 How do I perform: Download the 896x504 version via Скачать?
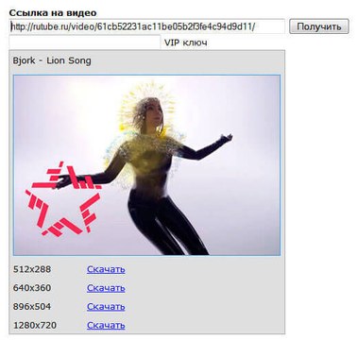click(x=106, y=307)
